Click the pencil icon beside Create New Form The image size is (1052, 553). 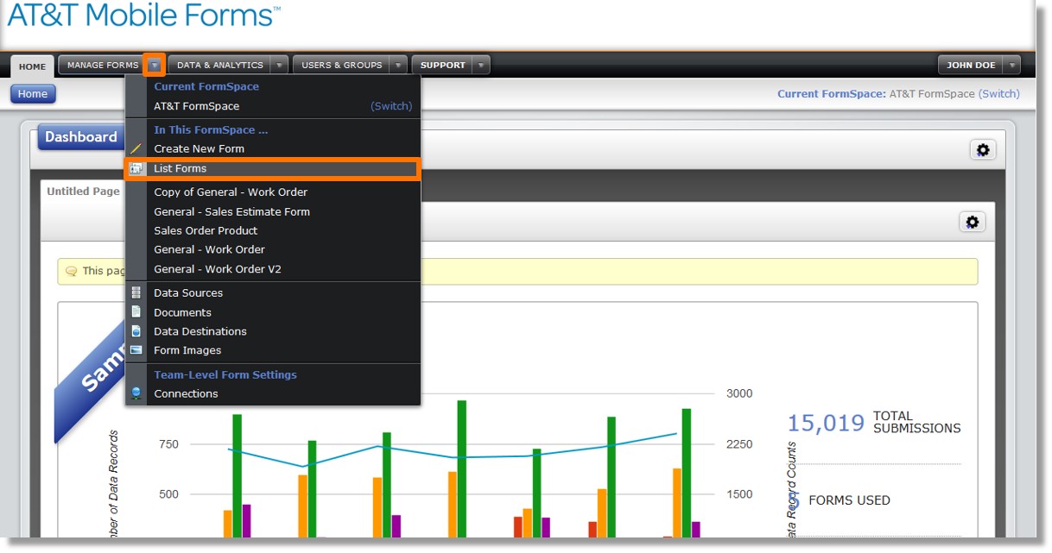(x=136, y=149)
